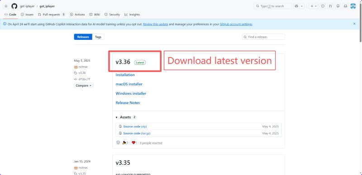362x175 pixels.
Task: Open the get_iplayer repository link
Action: pyautogui.click(x=47, y=6)
